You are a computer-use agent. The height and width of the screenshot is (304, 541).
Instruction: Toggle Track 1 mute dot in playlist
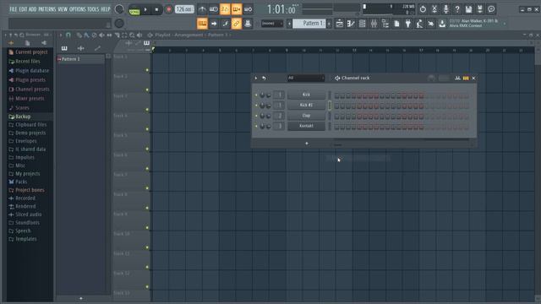click(x=147, y=70)
